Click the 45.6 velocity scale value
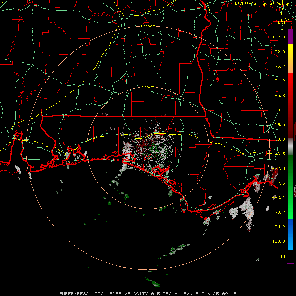 click(280, 95)
